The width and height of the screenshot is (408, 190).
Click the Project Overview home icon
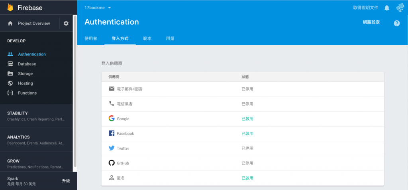(10, 24)
